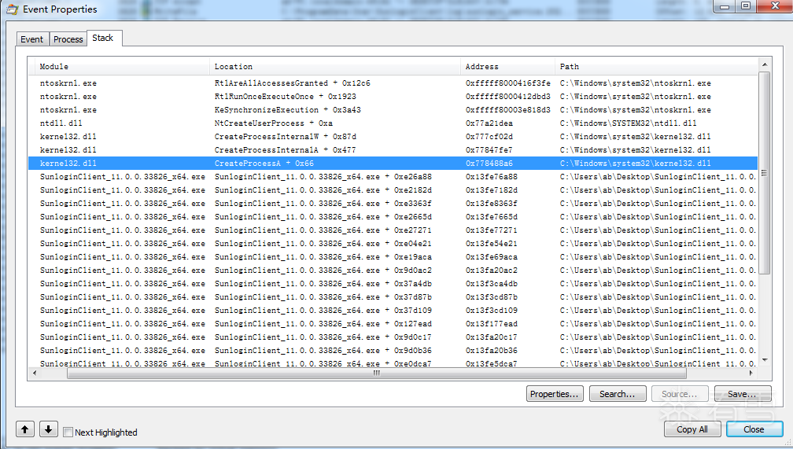Maximize the Event Properties window
This screenshot has width=793, height=449.
coord(746,6)
